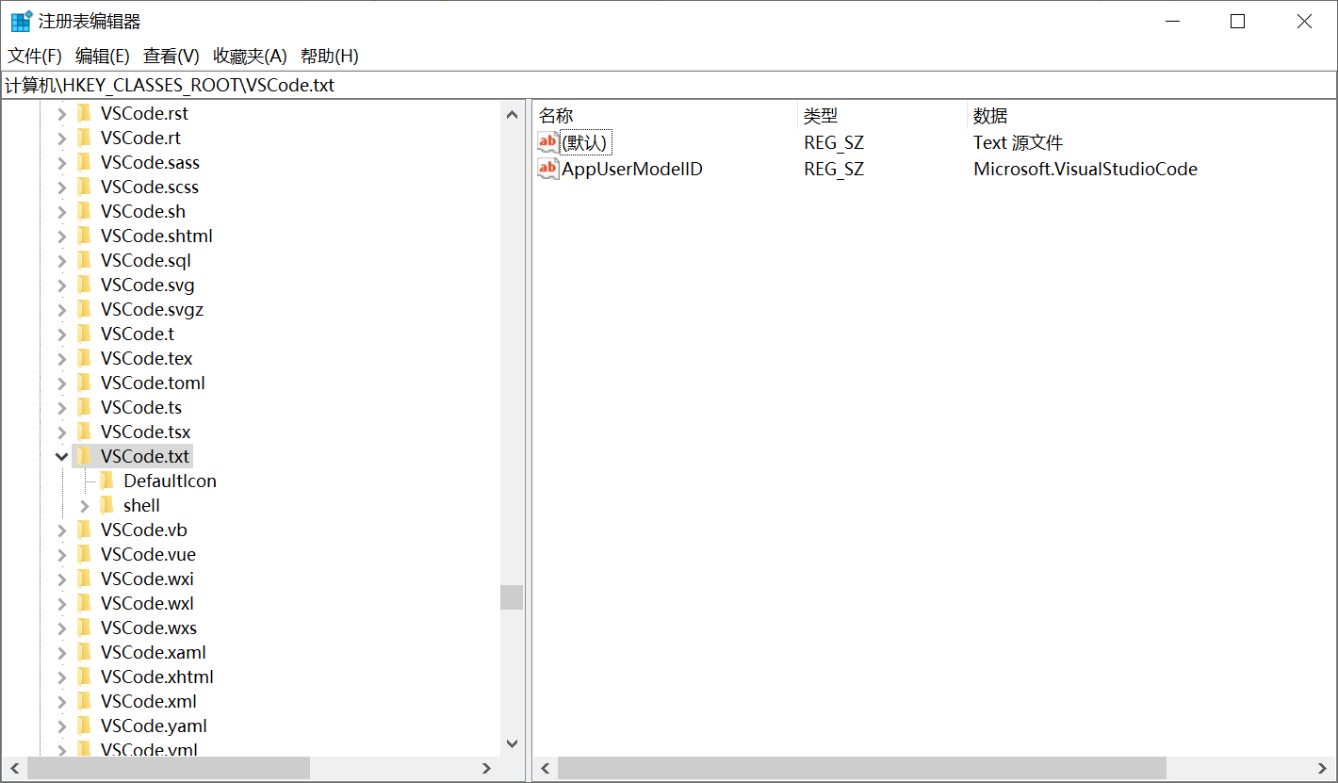
Task: Collapse the VSCode.txt key
Action: [x=62, y=456]
